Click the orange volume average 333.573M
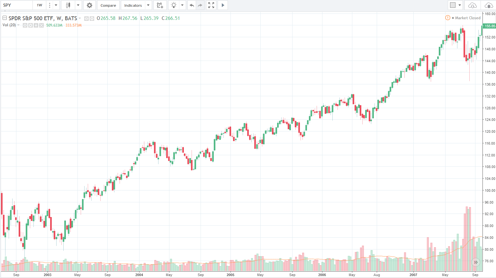Screen dimensions: 496x278 74,25
